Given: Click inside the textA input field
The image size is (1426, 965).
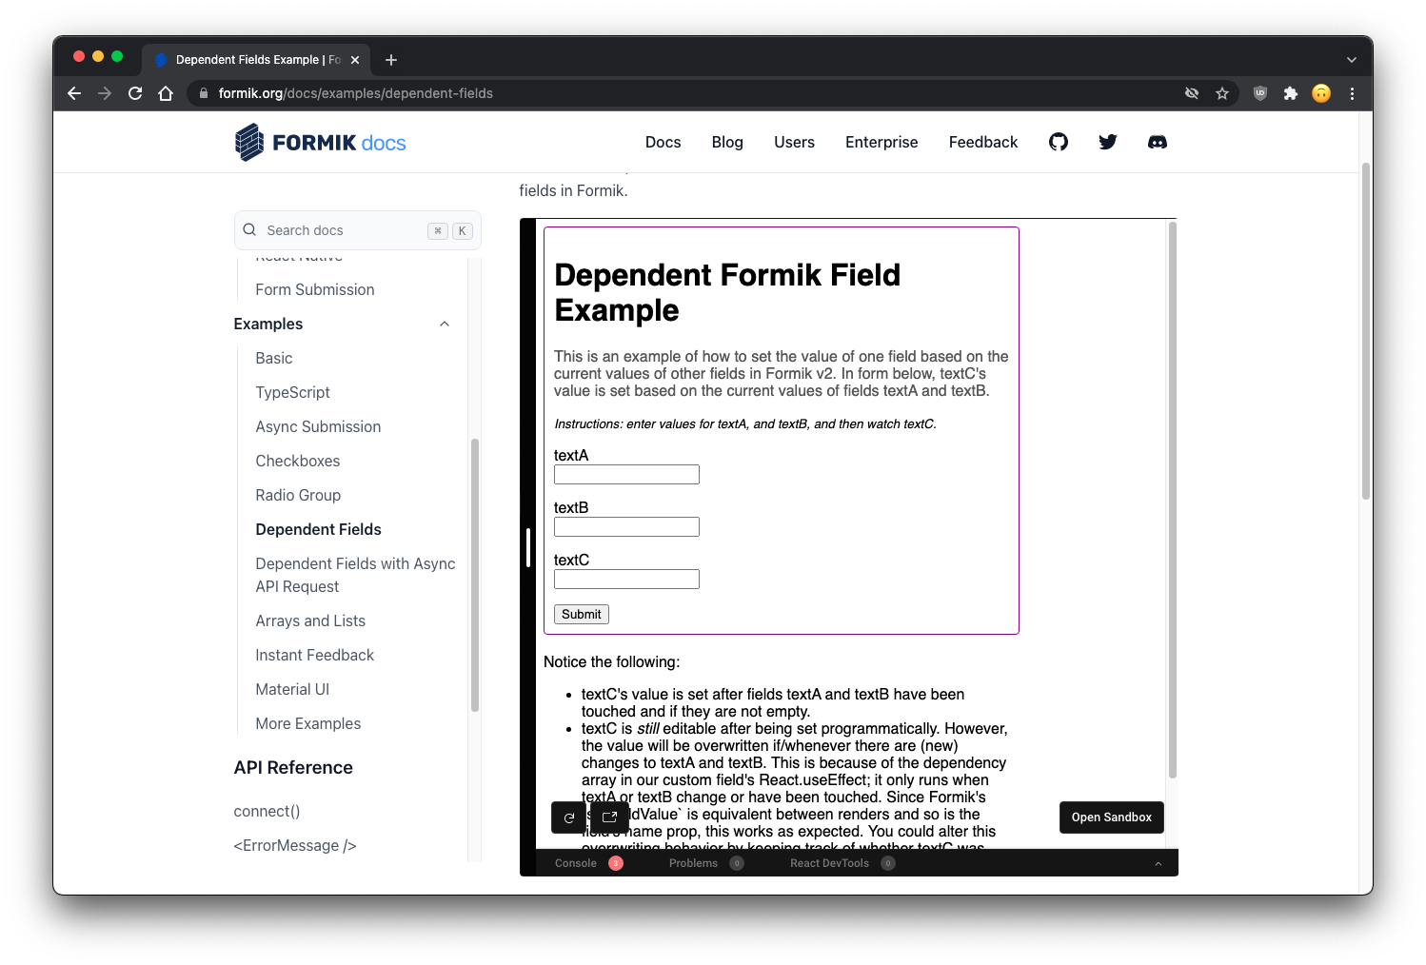Looking at the screenshot, I should pos(625,474).
